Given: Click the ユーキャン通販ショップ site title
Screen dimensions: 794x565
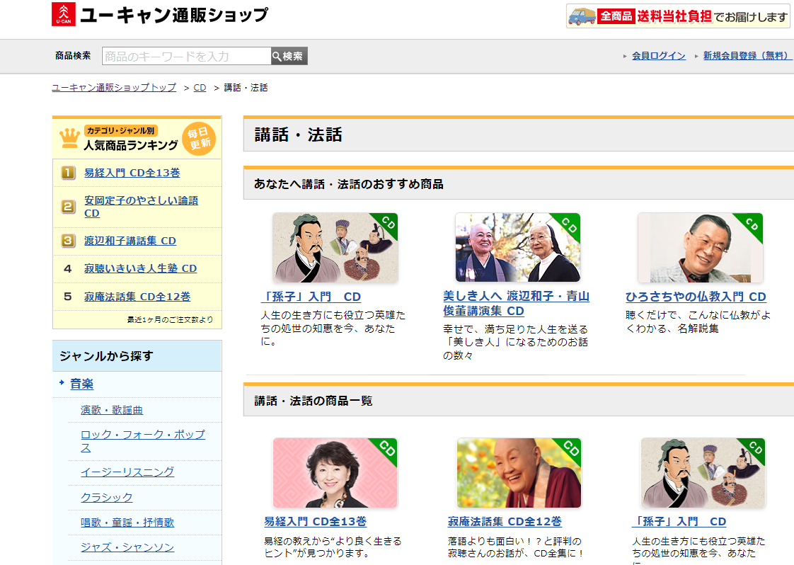Looking at the screenshot, I should tap(174, 15).
